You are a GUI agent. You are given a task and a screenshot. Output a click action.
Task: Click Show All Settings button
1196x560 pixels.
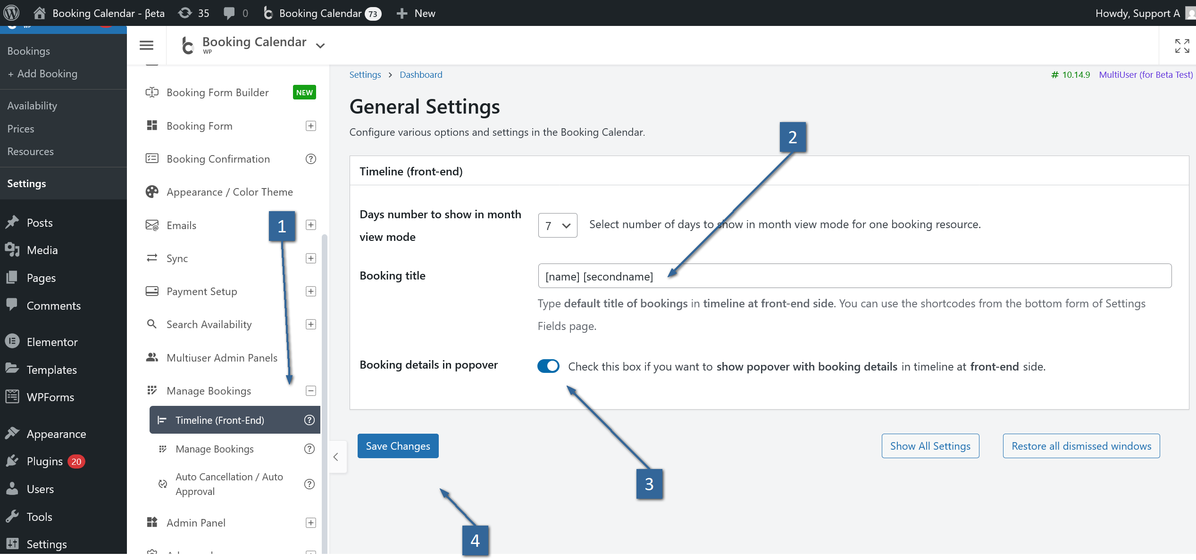(x=930, y=446)
